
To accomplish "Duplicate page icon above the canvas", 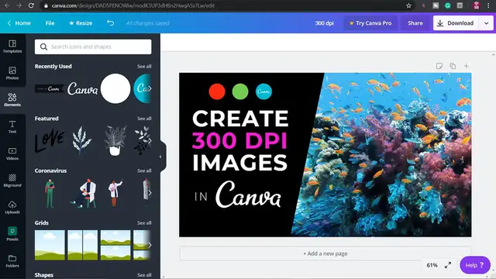I will [453, 66].
